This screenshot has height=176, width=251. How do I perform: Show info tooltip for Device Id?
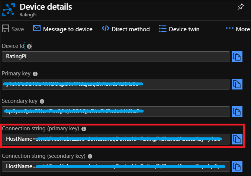[29, 46]
